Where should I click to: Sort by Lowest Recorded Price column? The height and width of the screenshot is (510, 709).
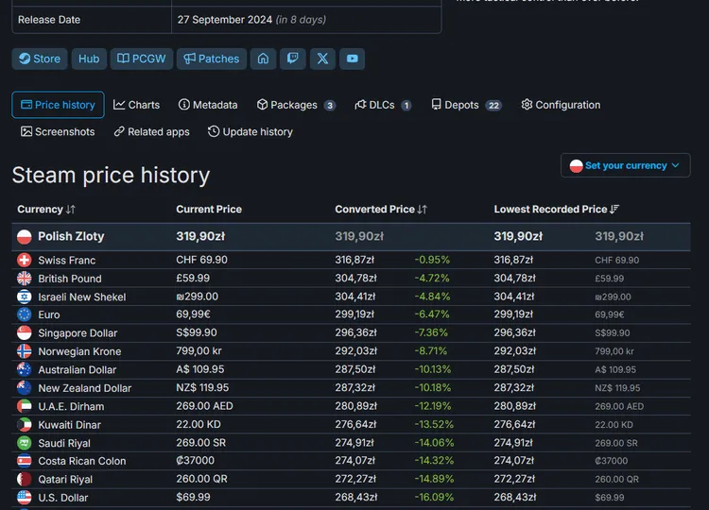[x=556, y=209]
